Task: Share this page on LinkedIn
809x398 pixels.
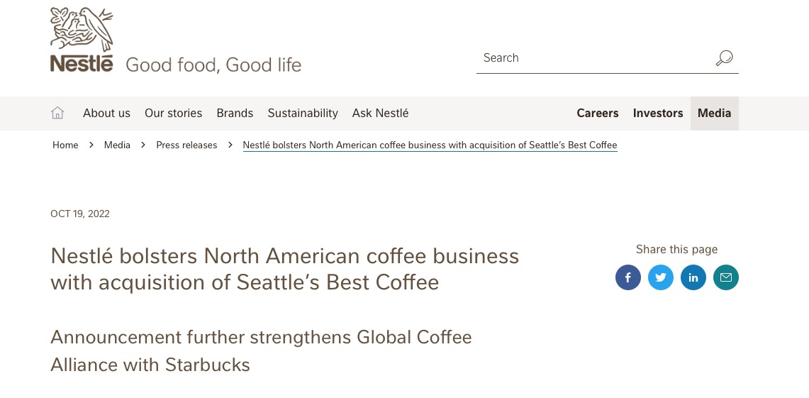Action: point(693,277)
